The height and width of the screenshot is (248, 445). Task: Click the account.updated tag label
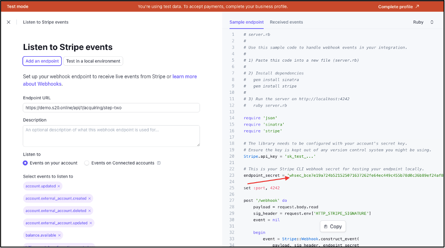40,186
